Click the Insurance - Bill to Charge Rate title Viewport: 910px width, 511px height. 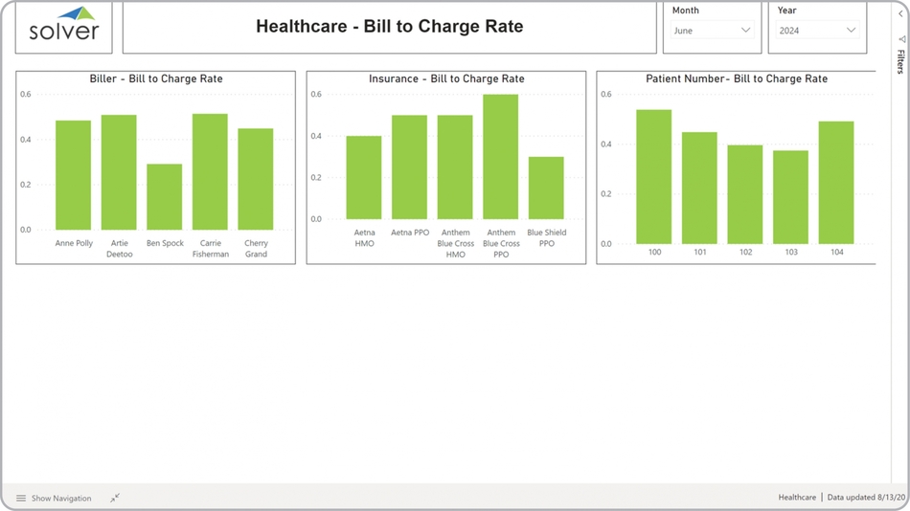pyautogui.click(x=446, y=78)
